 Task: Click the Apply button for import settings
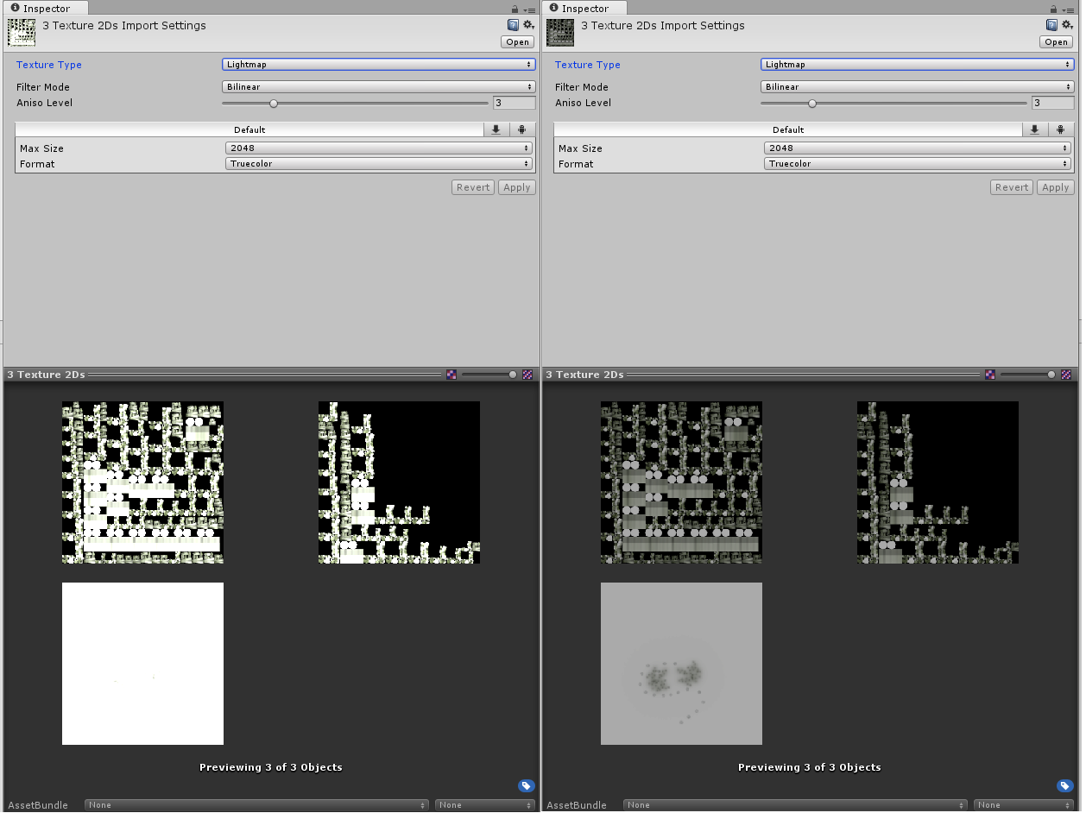(x=516, y=186)
